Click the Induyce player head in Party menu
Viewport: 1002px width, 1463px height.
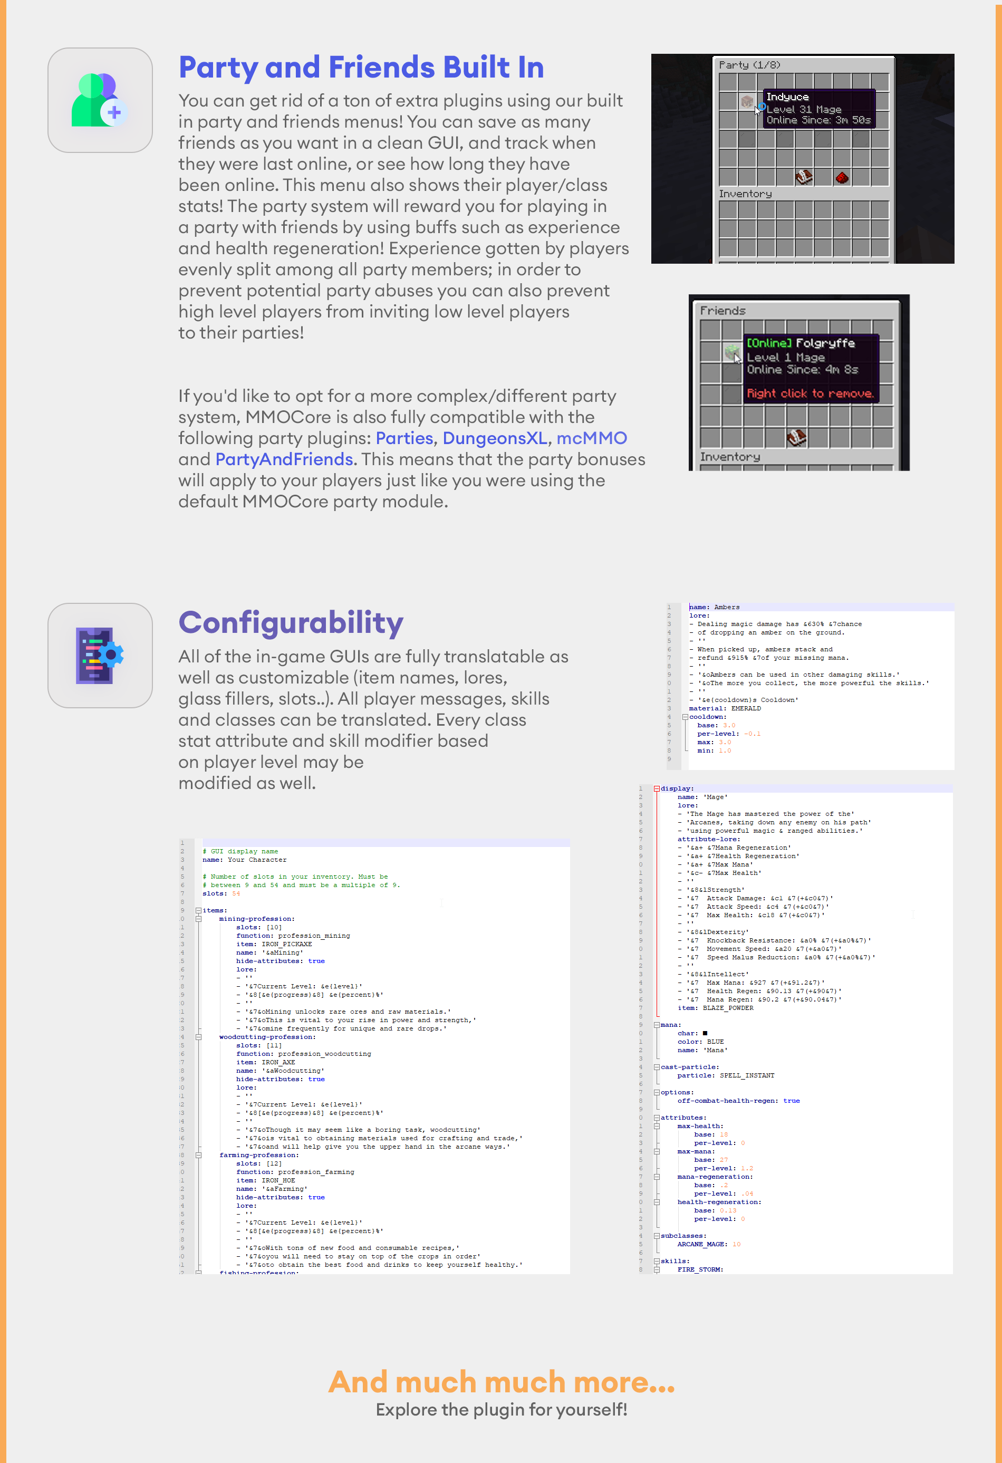[x=747, y=101]
